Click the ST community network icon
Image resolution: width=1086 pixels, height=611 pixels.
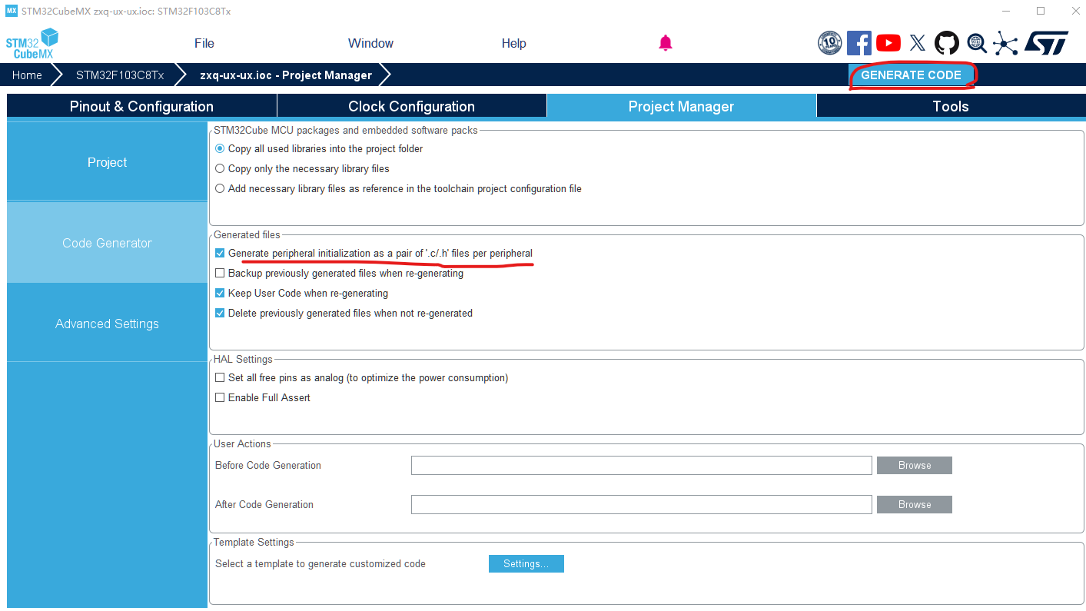click(1005, 43)
